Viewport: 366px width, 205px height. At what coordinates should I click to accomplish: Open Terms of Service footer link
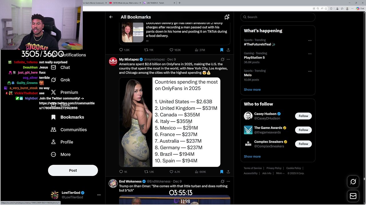click(253, 168)
